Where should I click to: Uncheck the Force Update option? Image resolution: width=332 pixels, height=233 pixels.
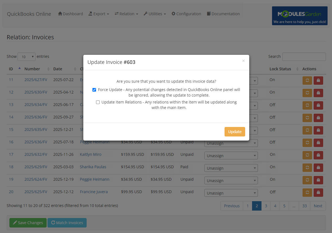pyautogui.click(x=94, y=90)
